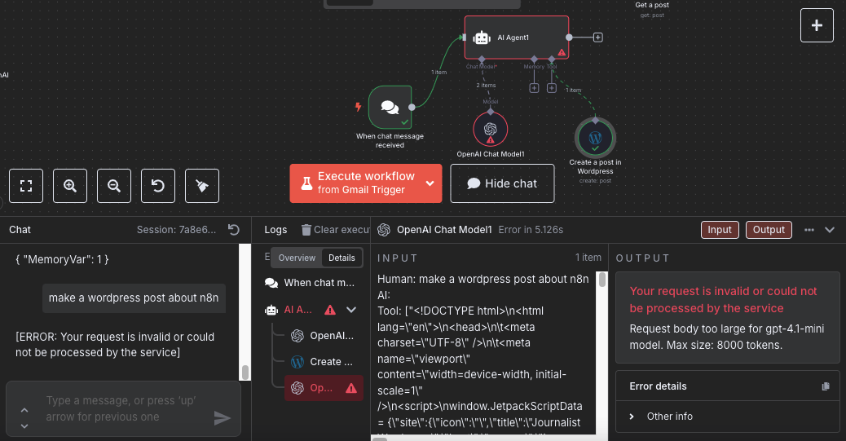Click the lightning trigger icon beside chat node

(x=358, y=107)
